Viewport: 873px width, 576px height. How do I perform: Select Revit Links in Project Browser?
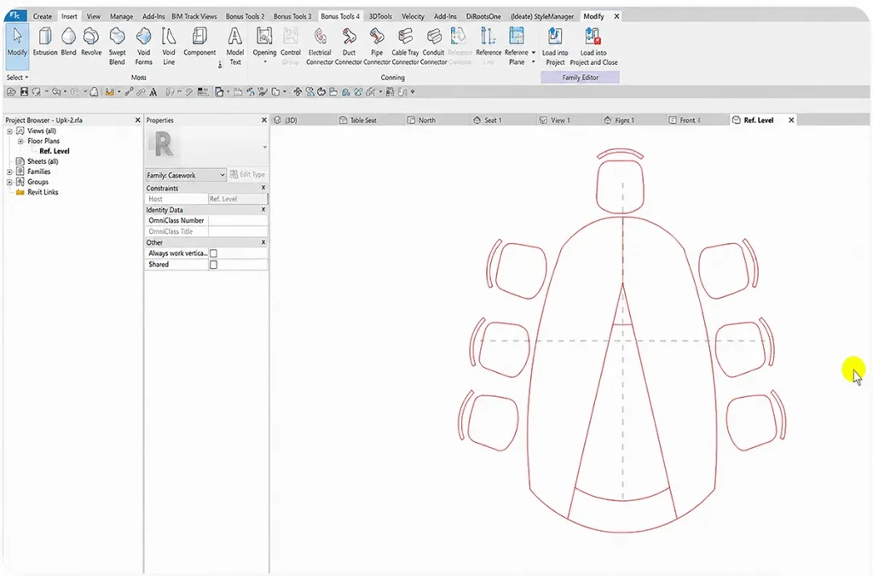tap(43, 192)
